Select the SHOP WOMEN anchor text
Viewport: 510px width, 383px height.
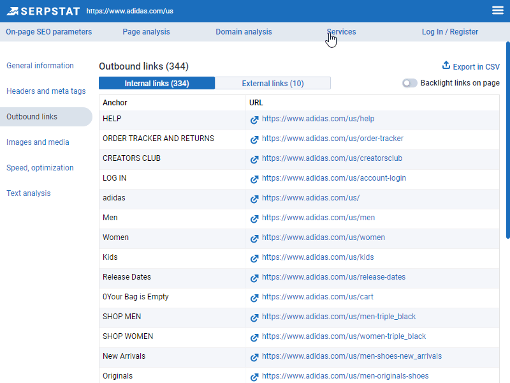pyautogui.click(x=128, y=336)
